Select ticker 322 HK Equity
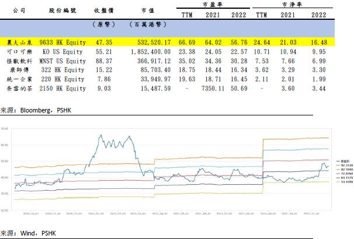This screenshot has width=354, height=239. (x=63, y=70)
